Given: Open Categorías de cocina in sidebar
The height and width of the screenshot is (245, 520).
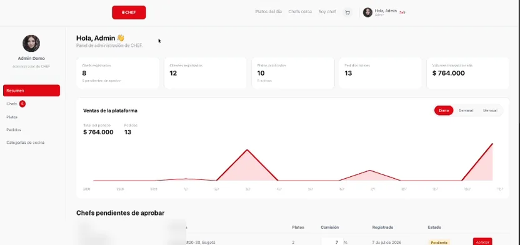Looking at the screenshot, I should click(x=25, y=142).
